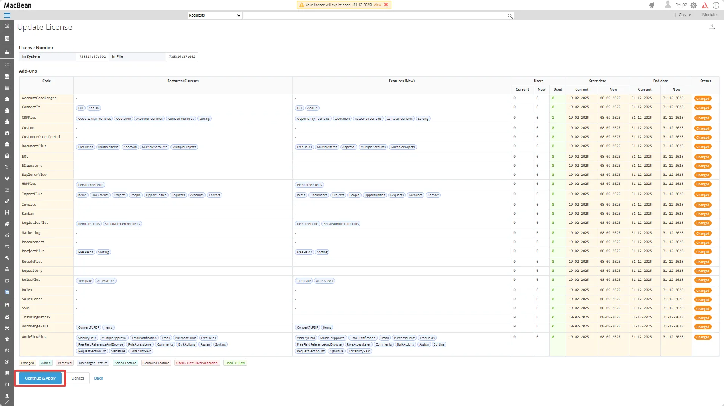The image size is (724, 406).
Task: Click the download icon below Modules
Action: coord(712,27)
